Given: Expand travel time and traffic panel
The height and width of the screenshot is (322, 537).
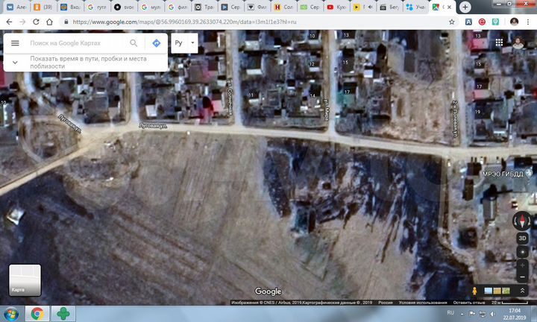Looking at the screenshot, I should [15, 61].
